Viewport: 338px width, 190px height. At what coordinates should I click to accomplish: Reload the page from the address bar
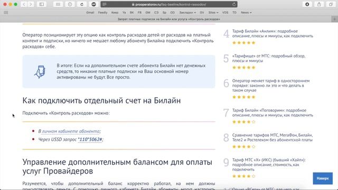coord(234,4)
